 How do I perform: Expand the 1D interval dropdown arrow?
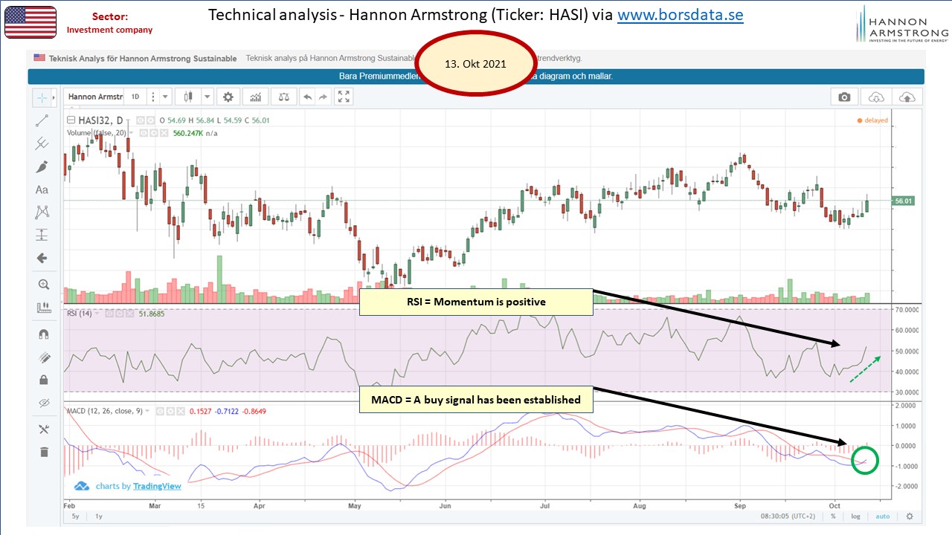[x=165, y=97]
